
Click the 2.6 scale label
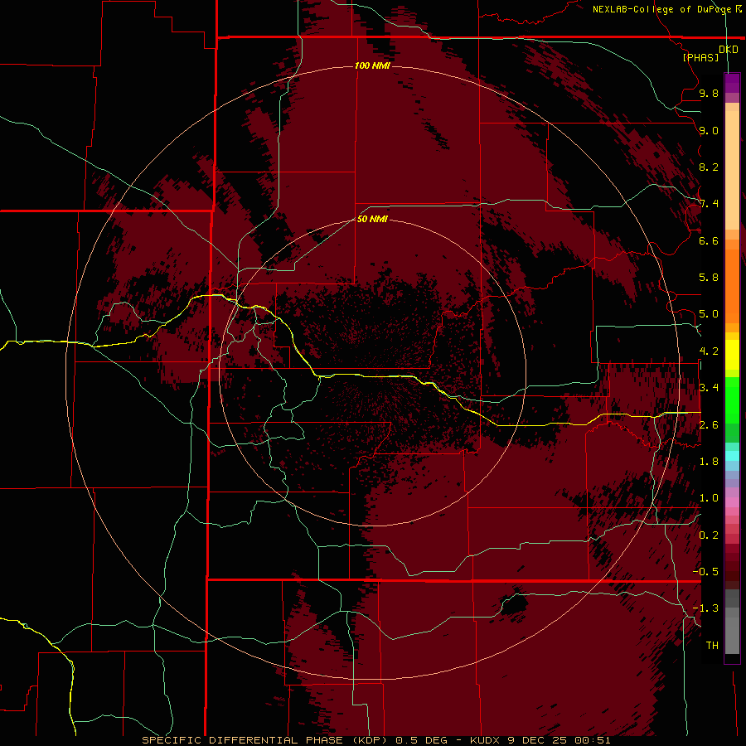(709, 424)
